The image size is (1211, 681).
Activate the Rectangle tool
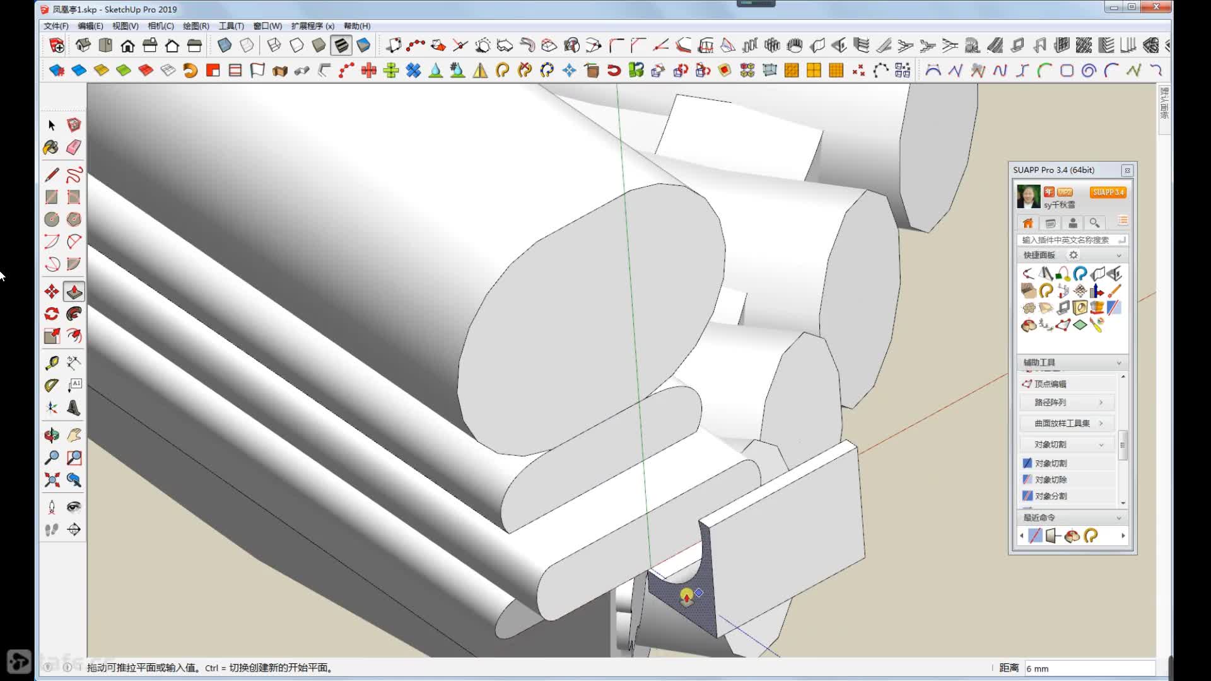(52, 197)
